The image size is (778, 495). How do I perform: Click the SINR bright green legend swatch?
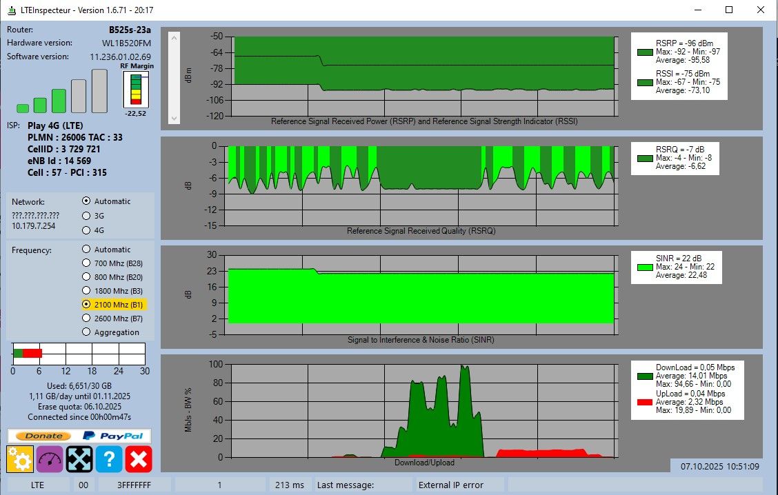(x=645, y=267)
